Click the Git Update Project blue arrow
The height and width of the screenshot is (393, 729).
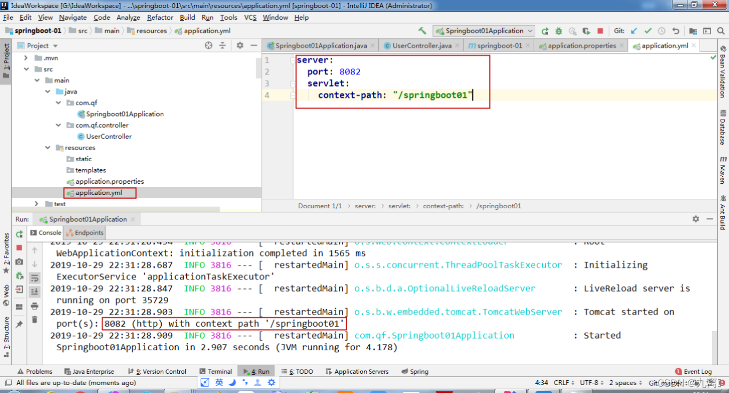pyautogui.click(x=634, y=31)
